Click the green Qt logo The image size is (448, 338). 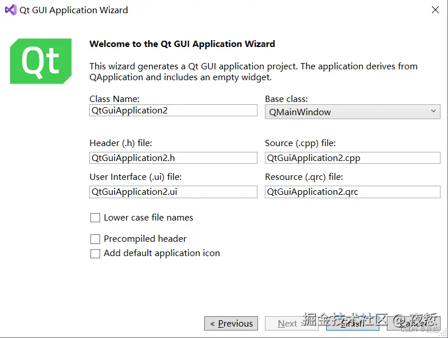41,61
